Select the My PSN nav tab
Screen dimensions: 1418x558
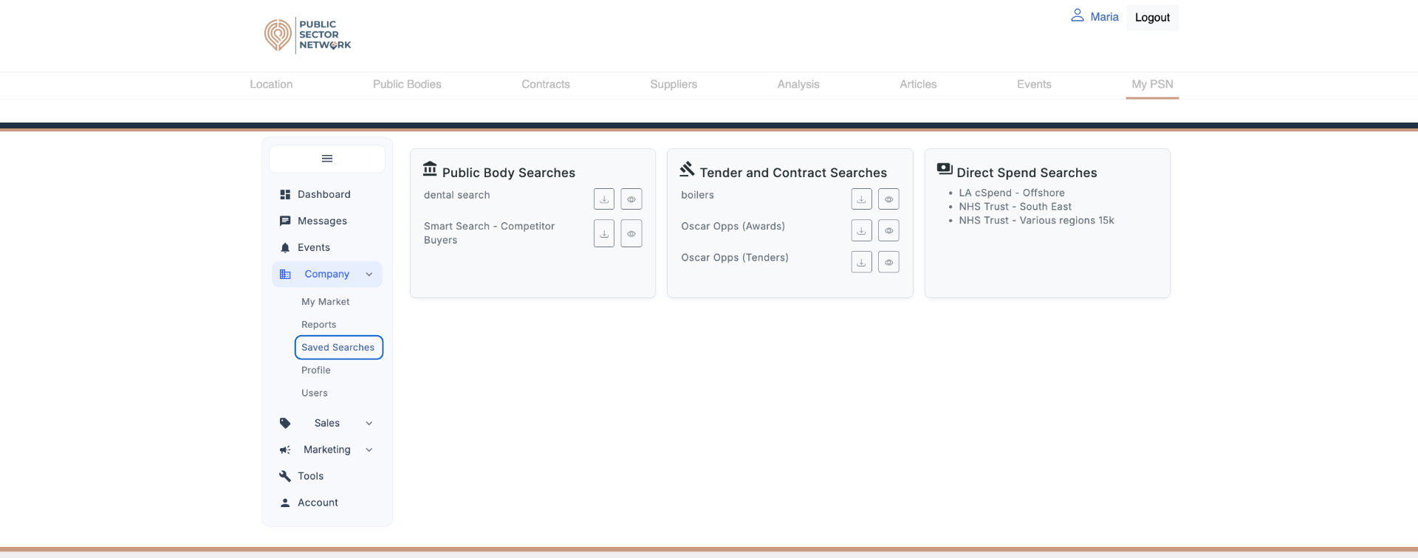pos(1152,85)
